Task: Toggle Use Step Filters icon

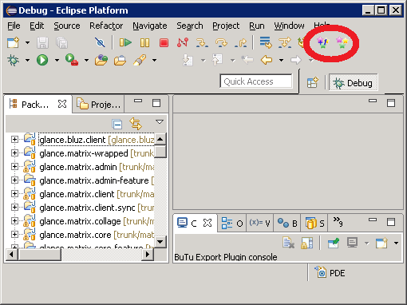Action: click(285, 42)
